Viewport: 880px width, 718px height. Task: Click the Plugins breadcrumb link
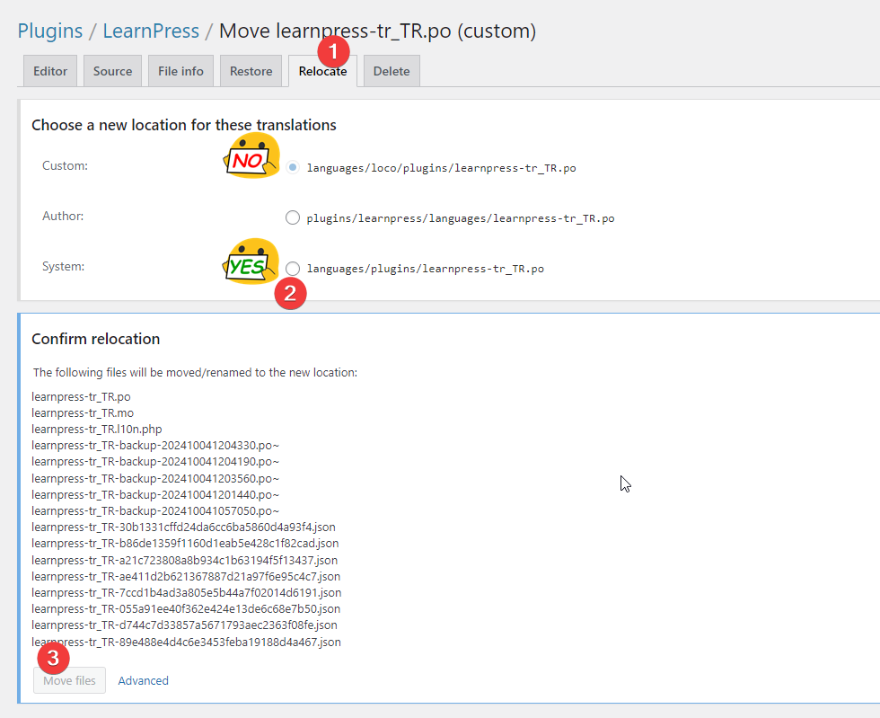(x=50, y=31)
